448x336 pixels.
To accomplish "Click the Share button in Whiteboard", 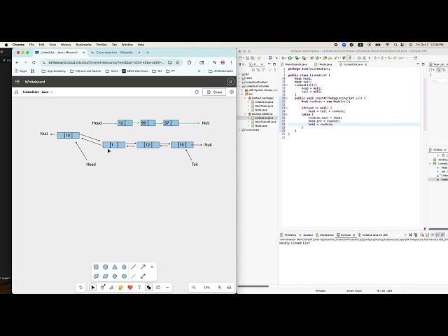I will tap(214, 92).
